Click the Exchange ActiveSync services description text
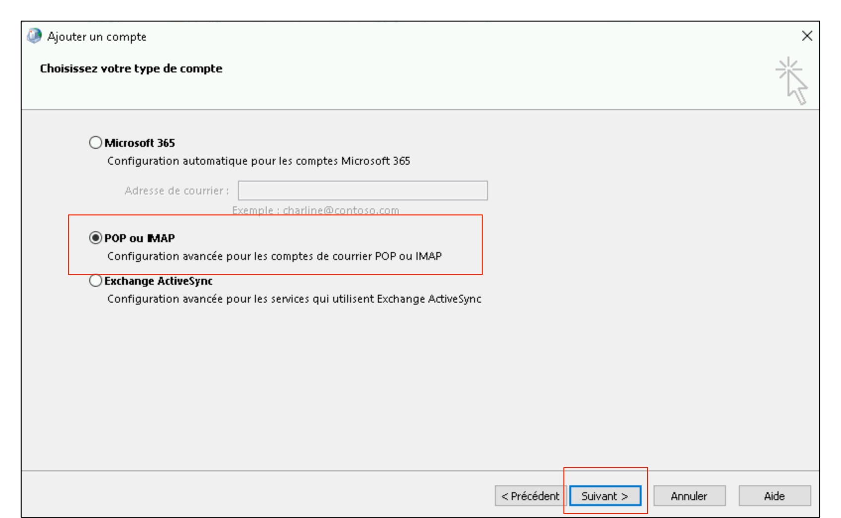Image resolution: width=841 pixels, height=518 pixels. click(x=295, y=299)
